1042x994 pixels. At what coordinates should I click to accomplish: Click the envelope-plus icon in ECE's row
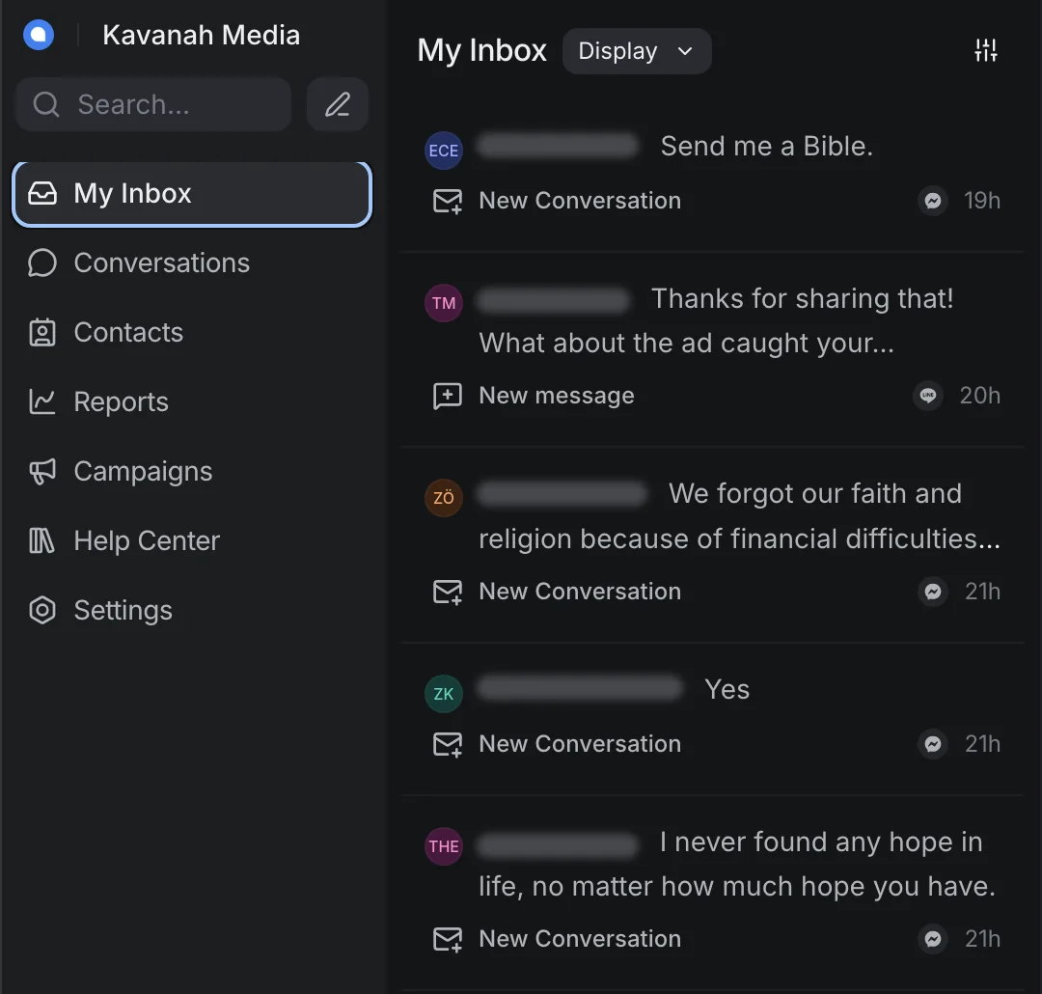click(448, 201)
